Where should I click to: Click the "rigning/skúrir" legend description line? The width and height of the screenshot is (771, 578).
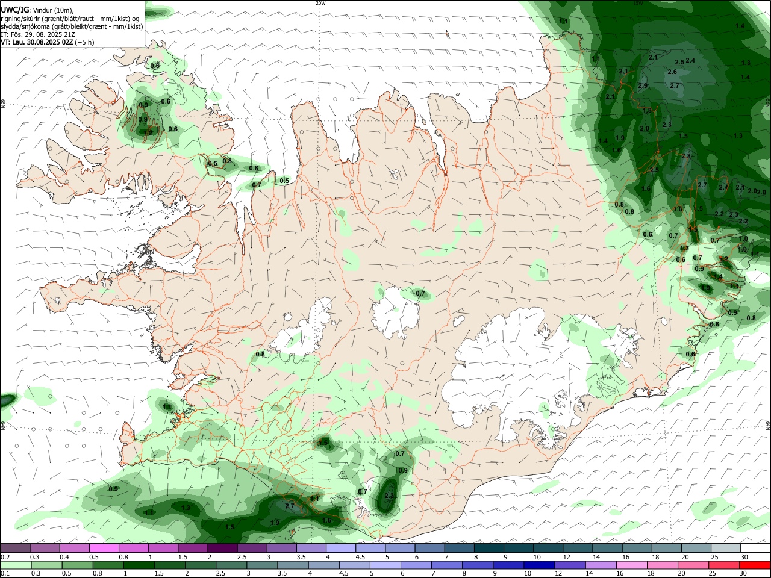click(x=70, y=18)
